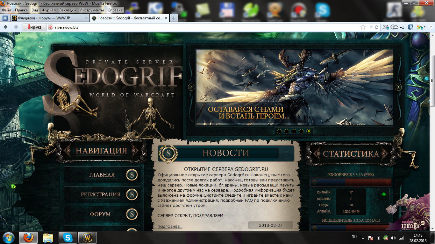
Task: Click the news headline ОТКРЫТИЕ СЕРВЕРА SEDOGRIF.RU
Action: click(226, 169)
